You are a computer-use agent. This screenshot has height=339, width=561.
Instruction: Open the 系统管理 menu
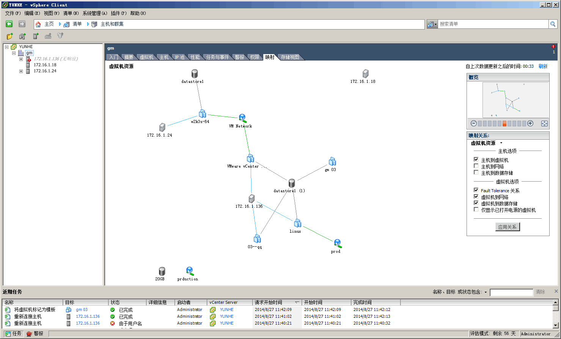(95, 13)
